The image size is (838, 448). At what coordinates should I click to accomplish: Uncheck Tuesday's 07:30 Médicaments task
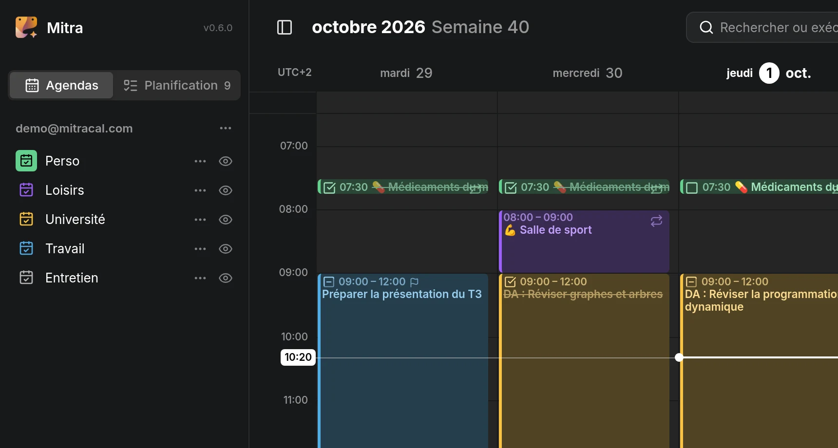(329, 187)
